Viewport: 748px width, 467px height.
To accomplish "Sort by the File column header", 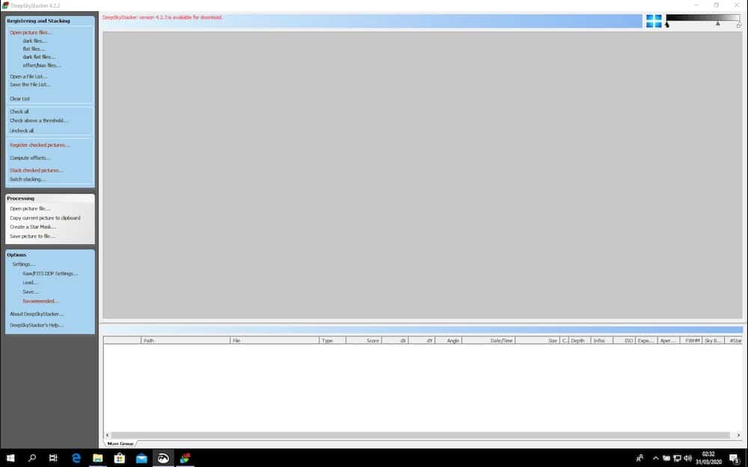I will click(x=275, y=340).
